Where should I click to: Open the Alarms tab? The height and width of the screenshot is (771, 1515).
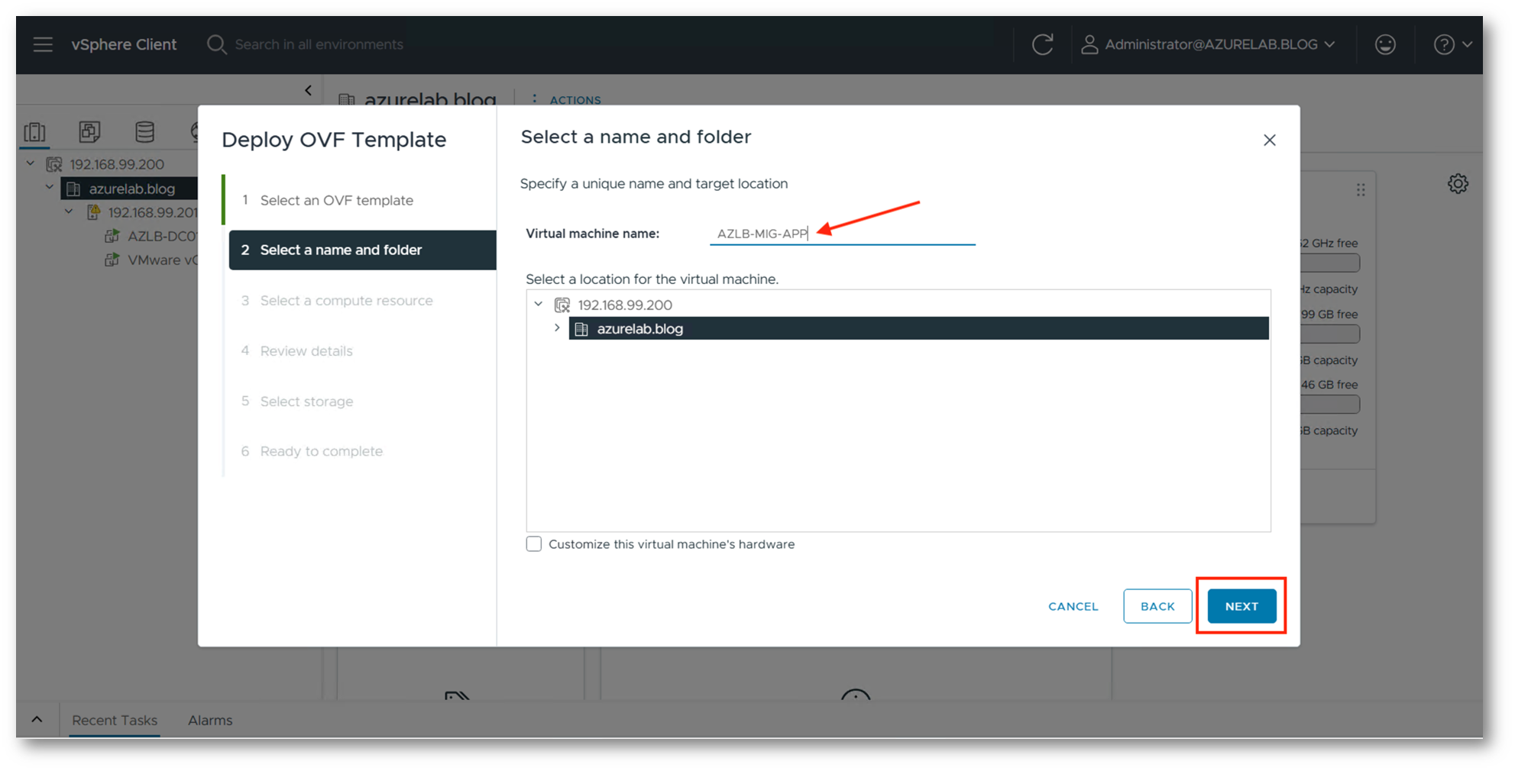(x=210, y=720)
